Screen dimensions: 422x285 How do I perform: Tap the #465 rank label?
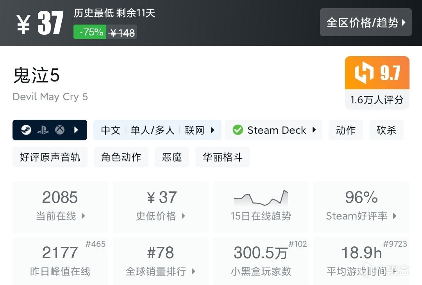coord(96,244)
